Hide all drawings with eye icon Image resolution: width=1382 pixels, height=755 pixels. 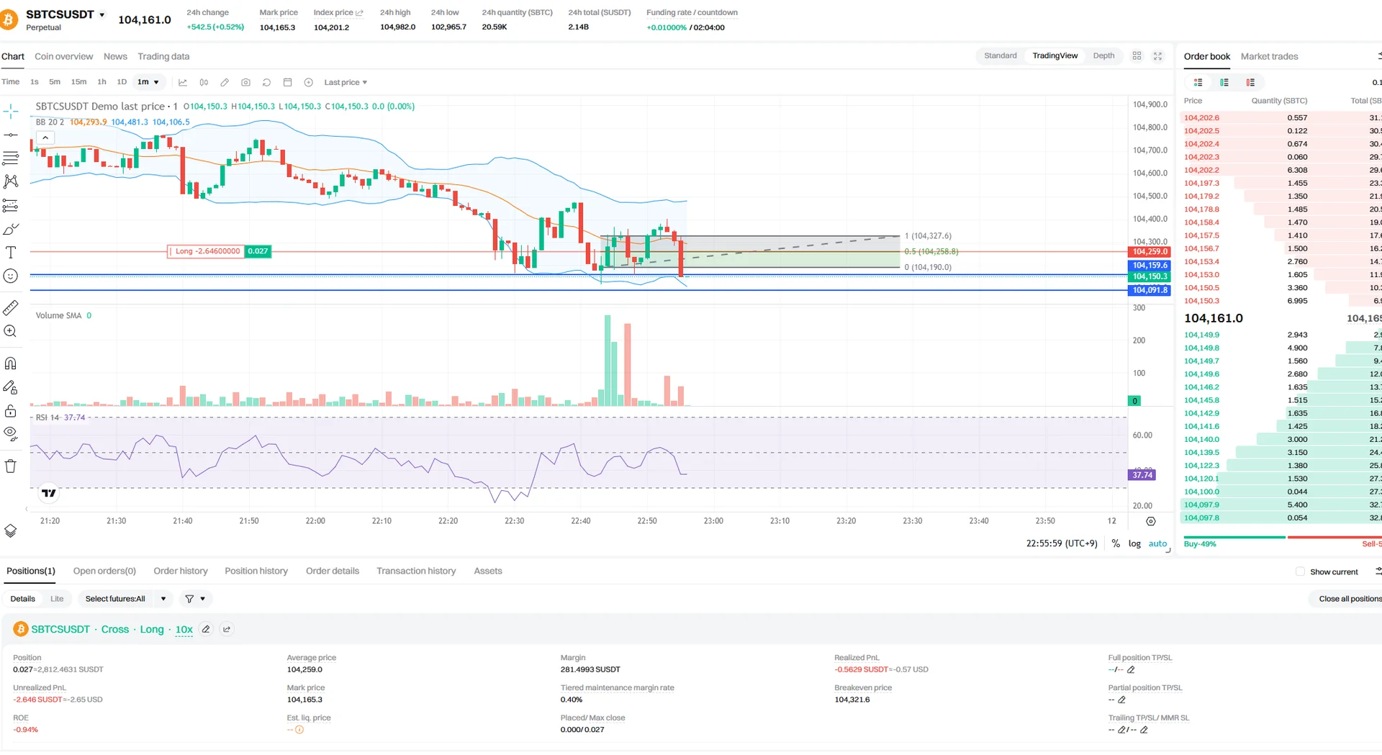click(x=11, y=433)
